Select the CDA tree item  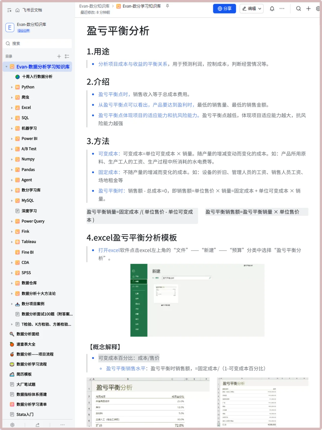[x=25, y=262]
